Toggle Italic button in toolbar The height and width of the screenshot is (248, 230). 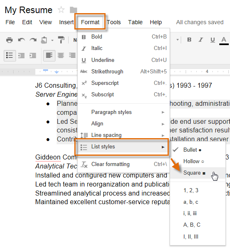(x=201, y=39)
